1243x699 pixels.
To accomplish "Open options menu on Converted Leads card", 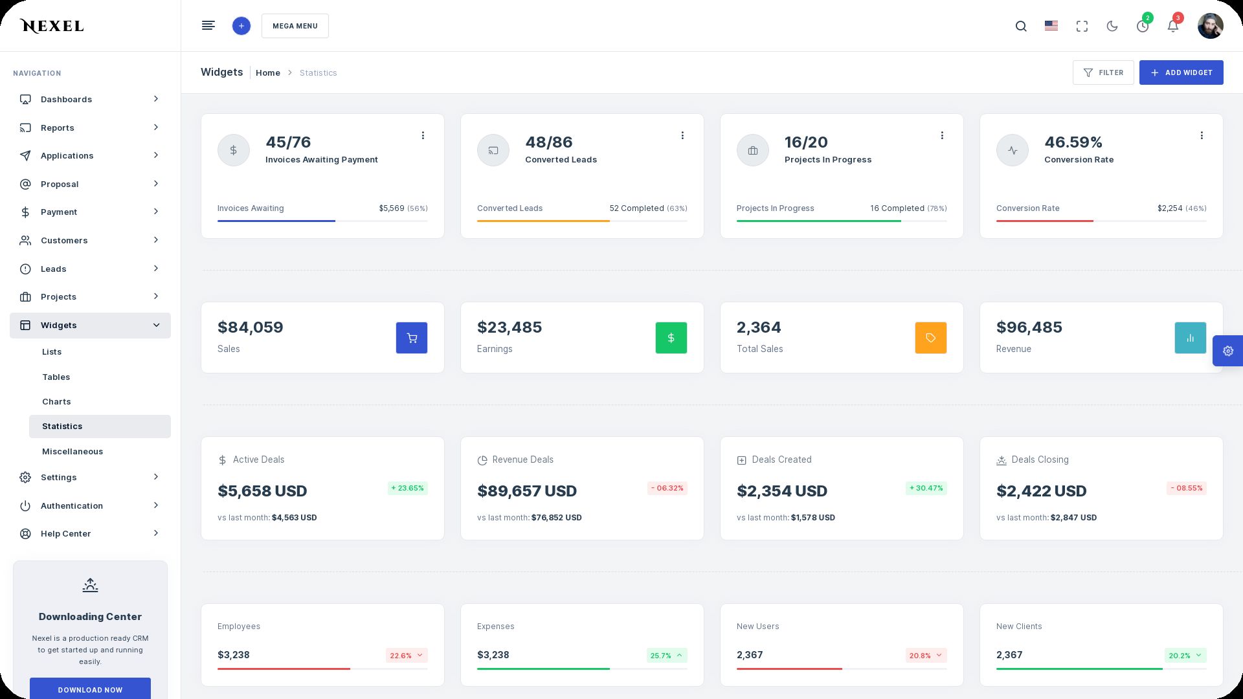I will pyautogui.click(x=682, y=135).
